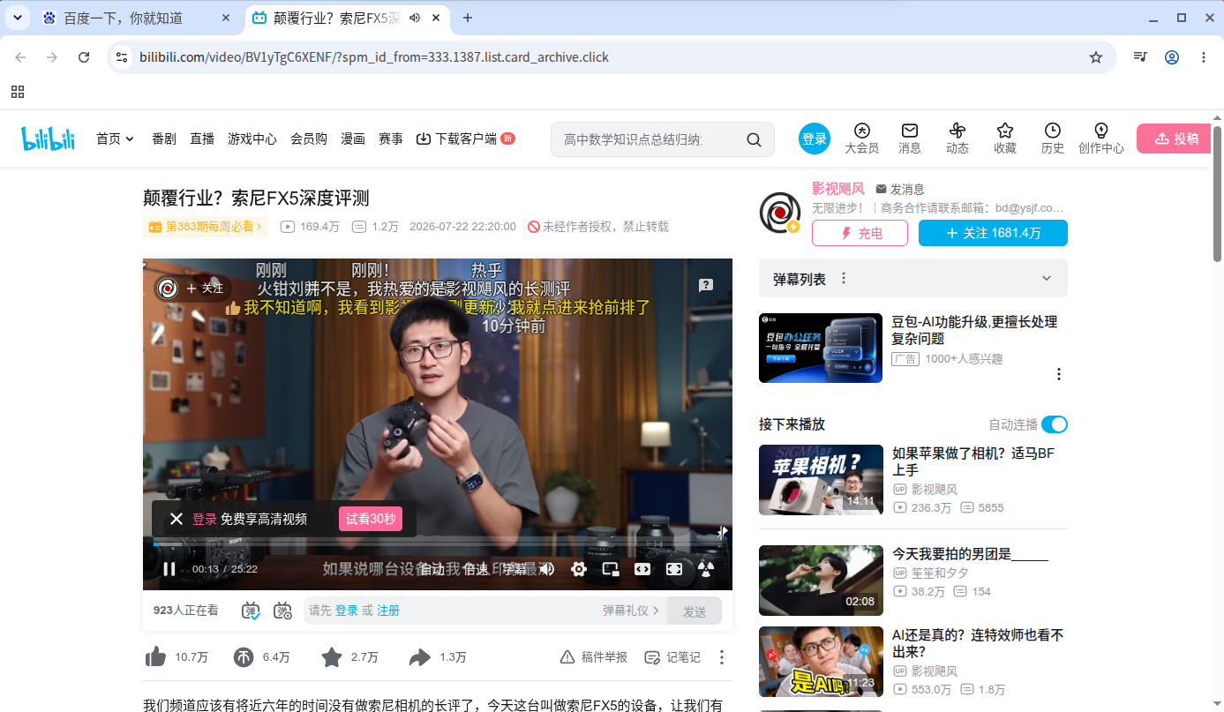Open 创作中心 creator center
Screen dimensions: 1224x712
pos(1101,139)
